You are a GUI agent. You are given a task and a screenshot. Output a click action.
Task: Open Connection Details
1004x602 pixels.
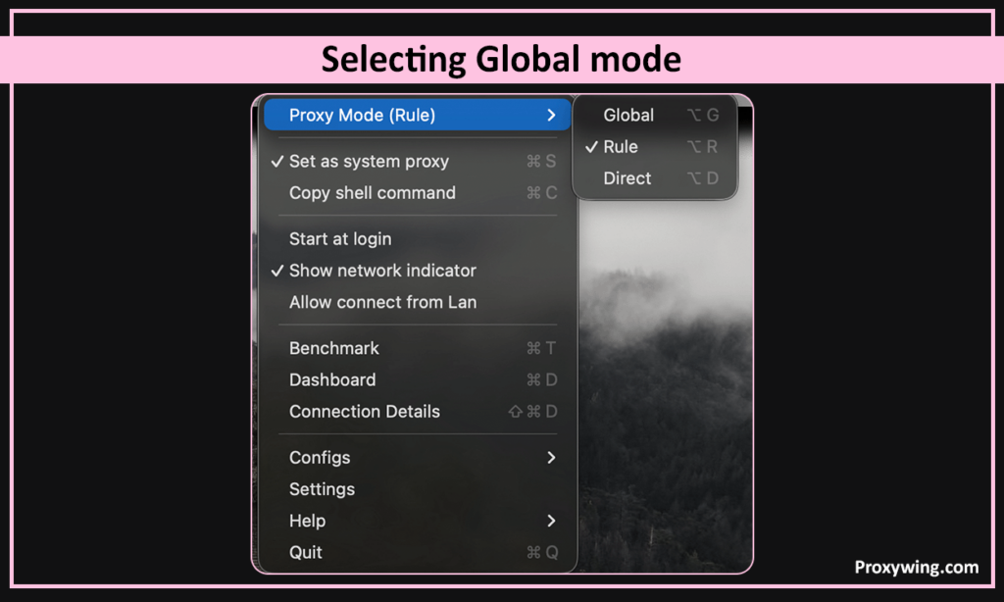365,411
